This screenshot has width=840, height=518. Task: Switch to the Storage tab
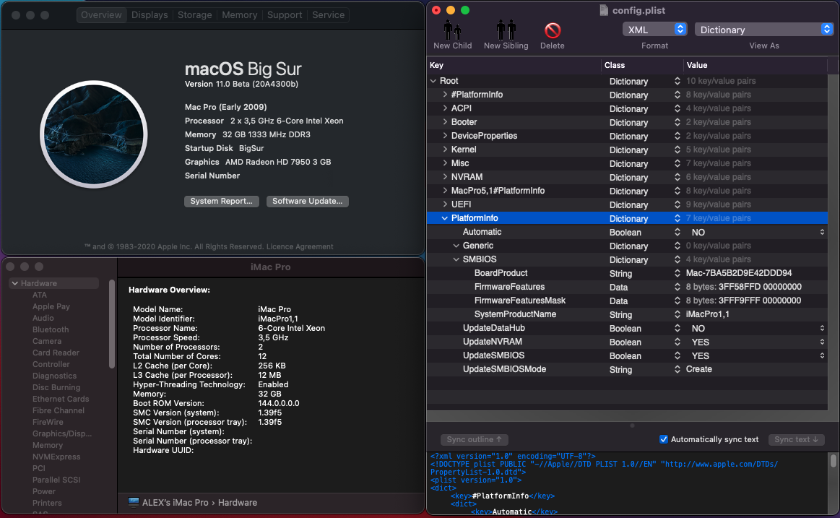[194, 15]
